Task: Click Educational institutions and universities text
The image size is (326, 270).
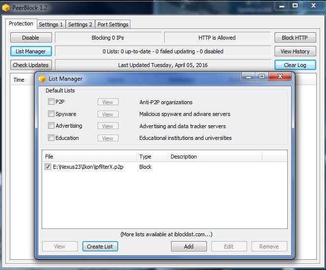Action: [185, 138]
